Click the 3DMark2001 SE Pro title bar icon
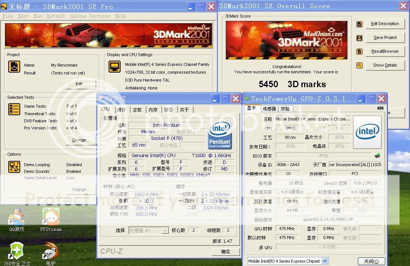The image size is (410, 266). [x=4, y=6]
